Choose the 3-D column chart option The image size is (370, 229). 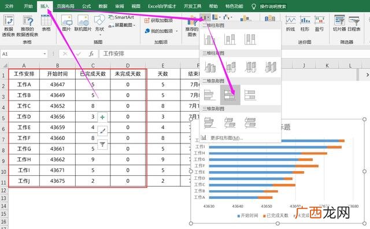[x=271, y=67]
